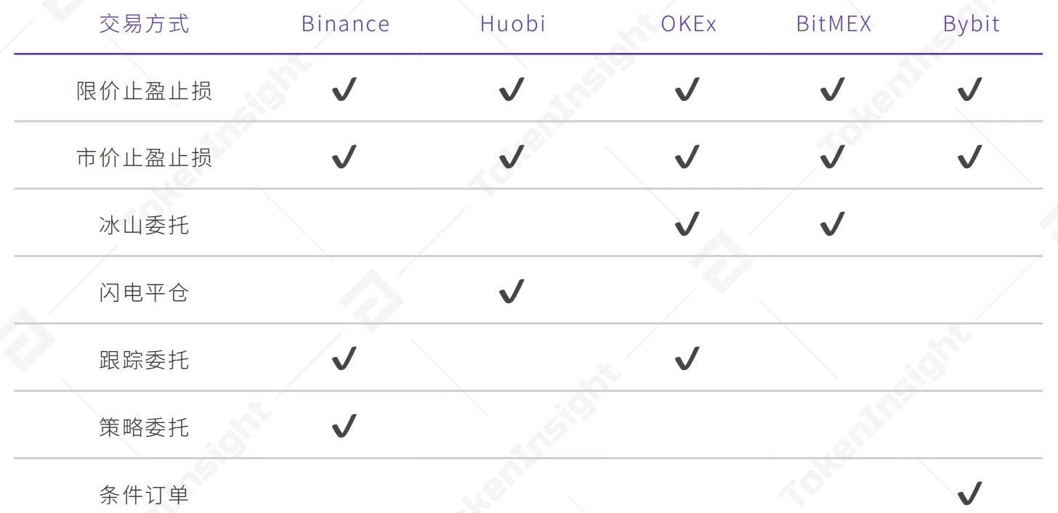Click the Binance checkmark for 限价止盈止损
The width and height of the screenshot is (1058, 513).
pyautogui.click(x=344, y=91)
